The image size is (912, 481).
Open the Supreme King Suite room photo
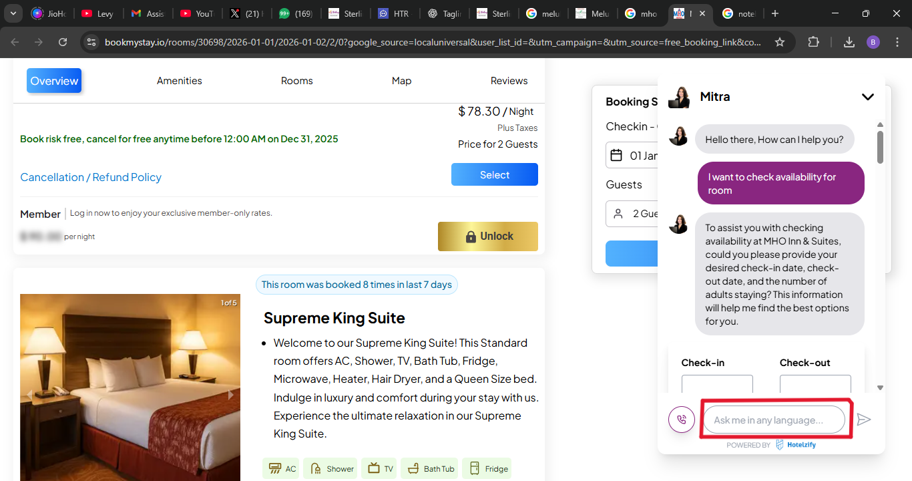[130, 387]
